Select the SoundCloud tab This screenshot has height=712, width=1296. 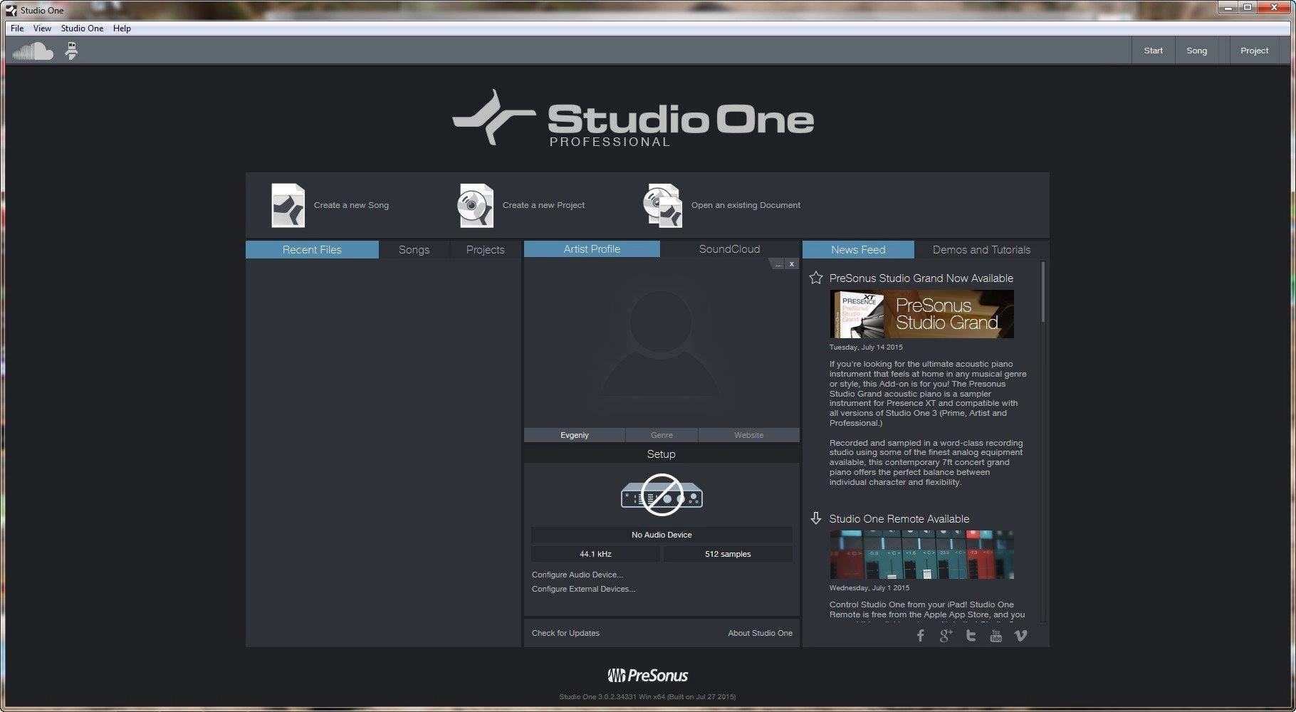click(729, 249)
